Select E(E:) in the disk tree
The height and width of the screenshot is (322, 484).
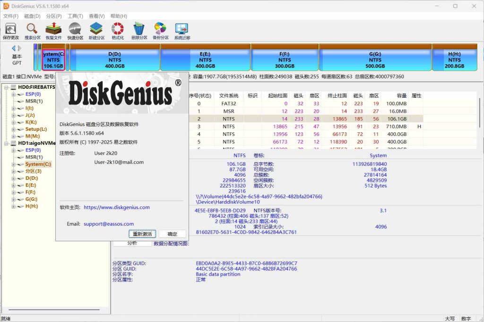pyautogui.click(x=31, y=186)
